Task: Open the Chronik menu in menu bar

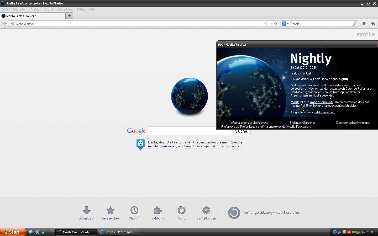Action: (49, 9)
